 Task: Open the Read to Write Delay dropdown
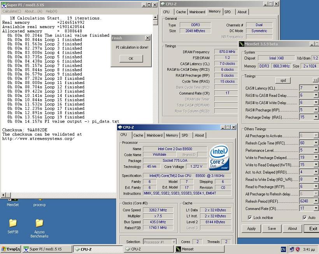tap(316, 179)
